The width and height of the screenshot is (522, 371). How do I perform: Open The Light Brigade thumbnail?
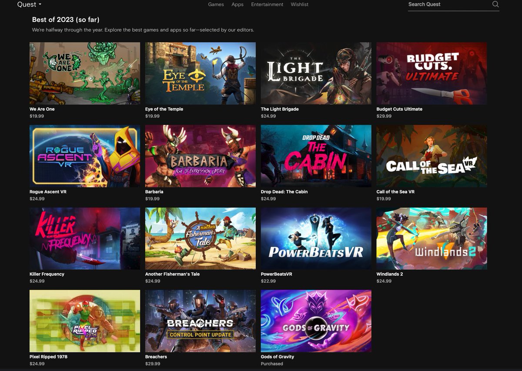315,73
